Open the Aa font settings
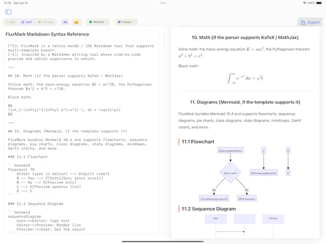This screenshot has width=326, height=244. 65,22
